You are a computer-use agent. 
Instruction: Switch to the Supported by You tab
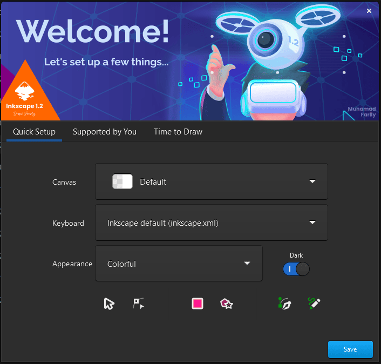[x=105, y=132]
